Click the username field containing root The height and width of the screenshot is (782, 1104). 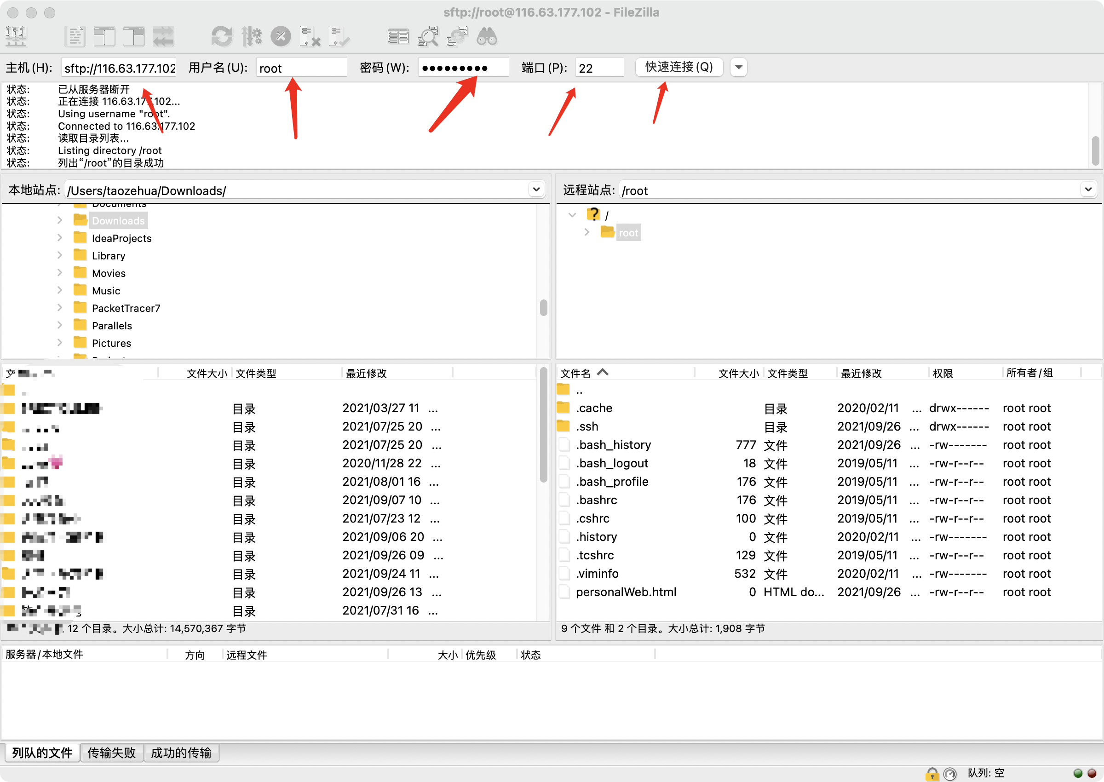coord(301,68)
